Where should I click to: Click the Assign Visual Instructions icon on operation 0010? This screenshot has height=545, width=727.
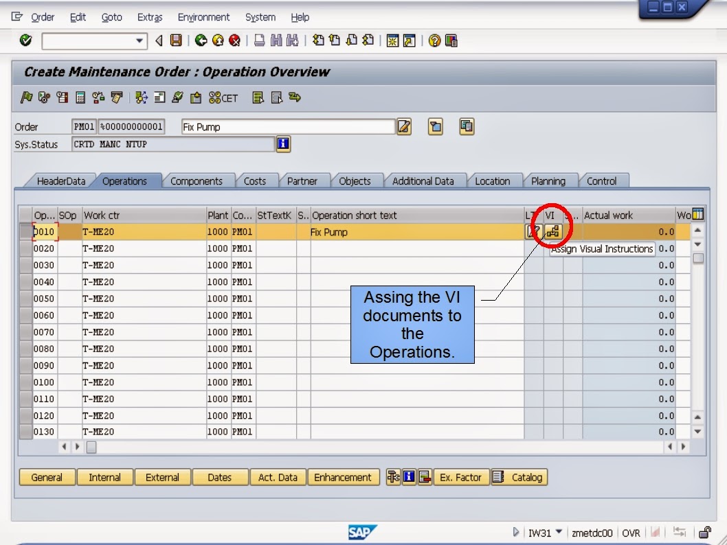[x=554, y=232]
